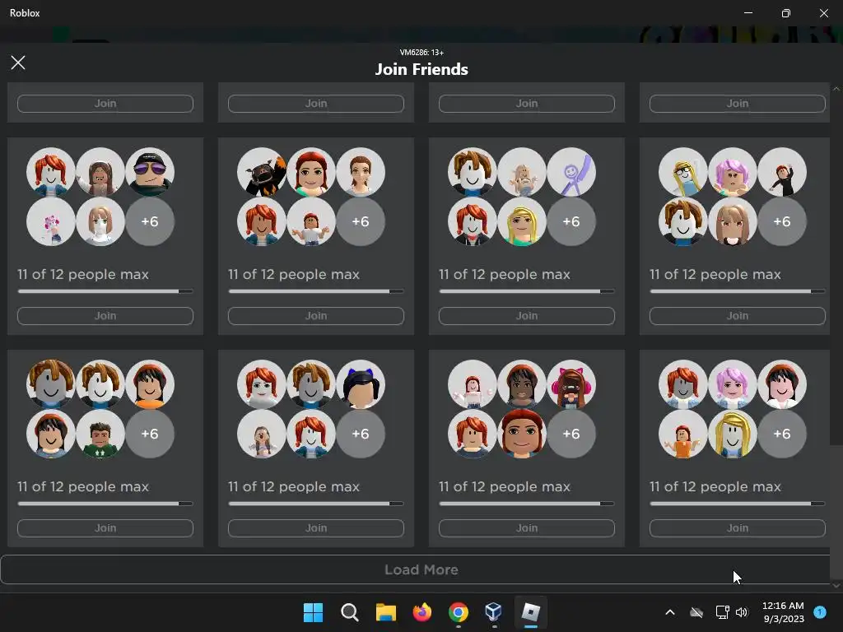Expand the hidden system tray icons chevron
This screenshot has width=843, height=632.
click(670, 612)
